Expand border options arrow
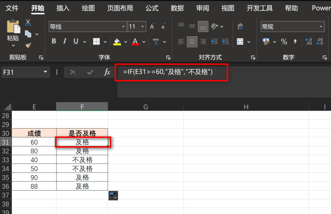Screen dimensions: 331x214 105,42
